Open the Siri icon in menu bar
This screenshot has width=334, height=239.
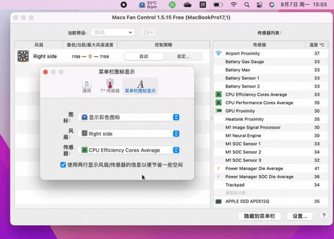pos(272,4)
